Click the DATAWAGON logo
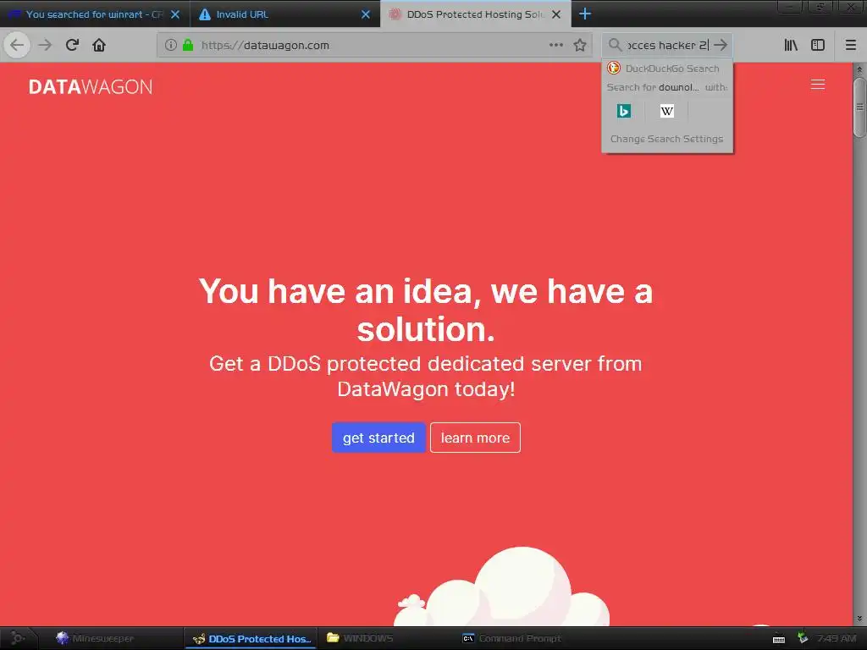867x650 pixels. point(91,87)
